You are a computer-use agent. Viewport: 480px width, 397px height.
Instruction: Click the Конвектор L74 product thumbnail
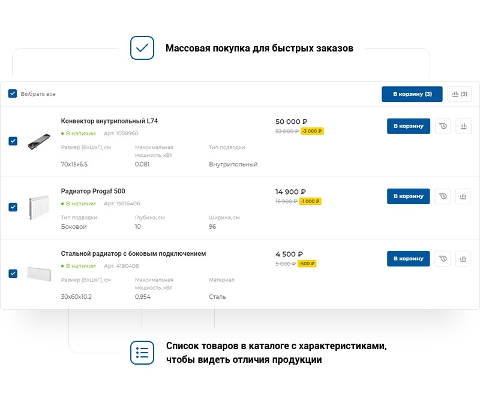coord(39,141)
